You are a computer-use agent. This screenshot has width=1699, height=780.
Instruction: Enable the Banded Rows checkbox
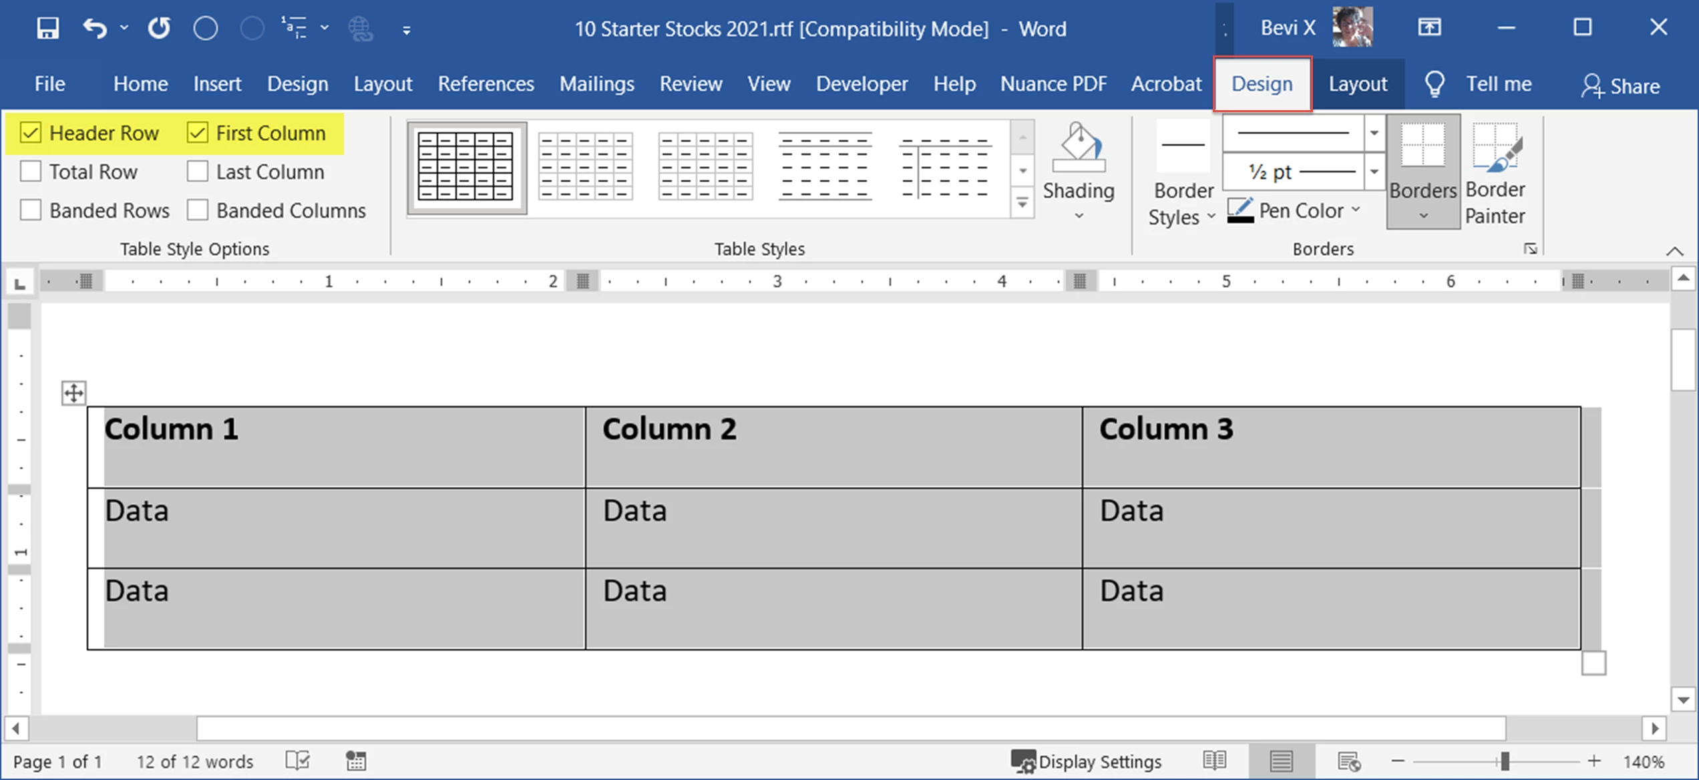tap(31, 210)
